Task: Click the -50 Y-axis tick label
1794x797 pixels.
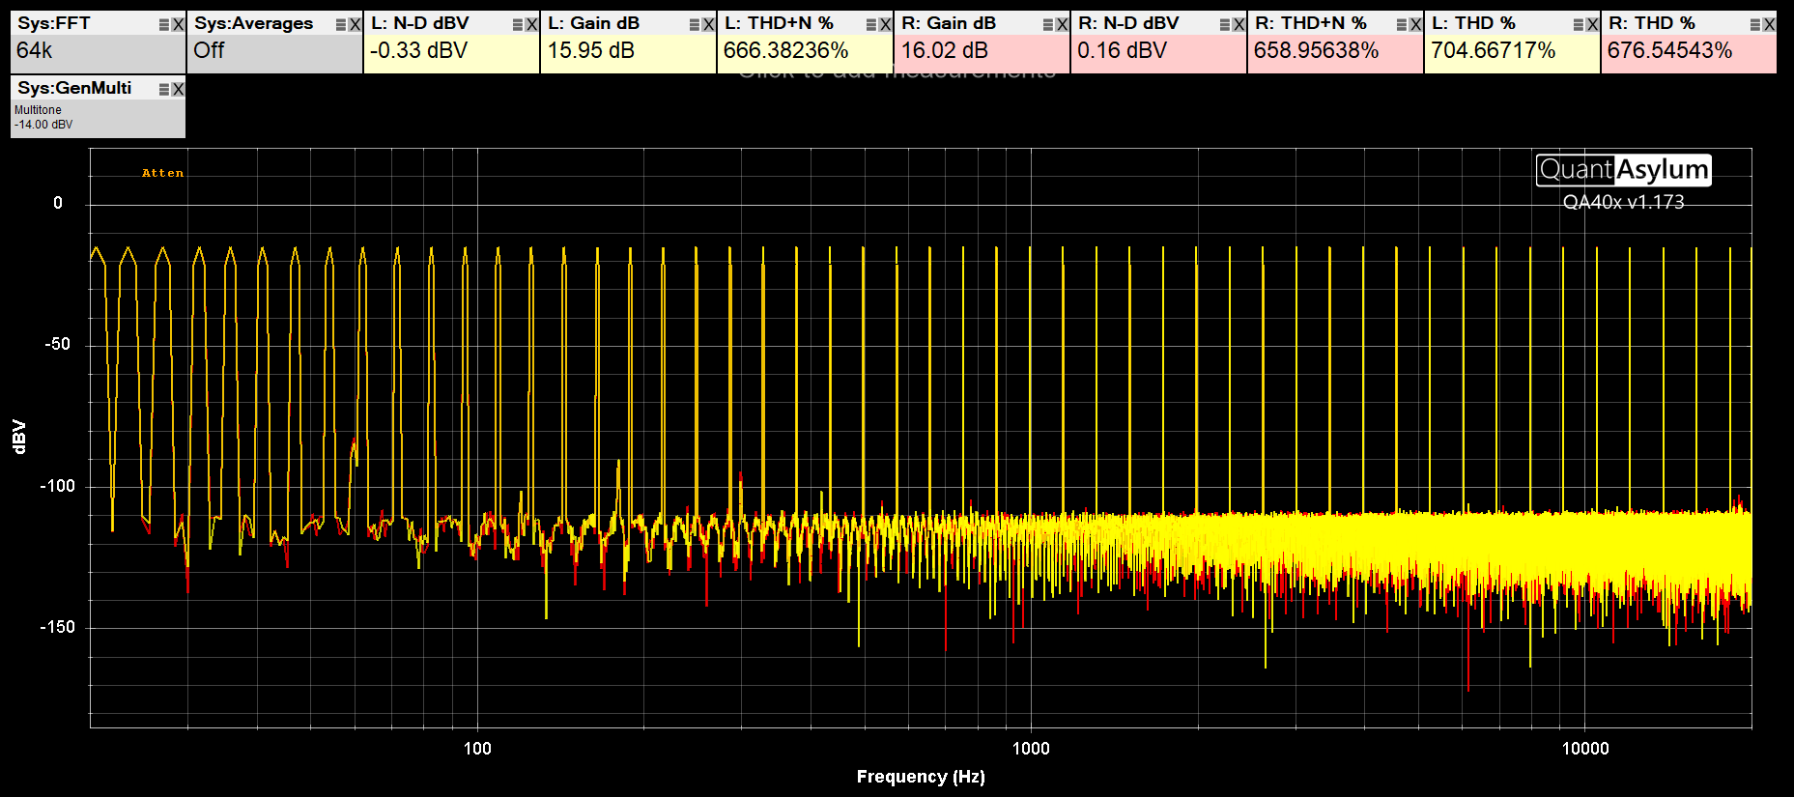Action: [57, 344]
